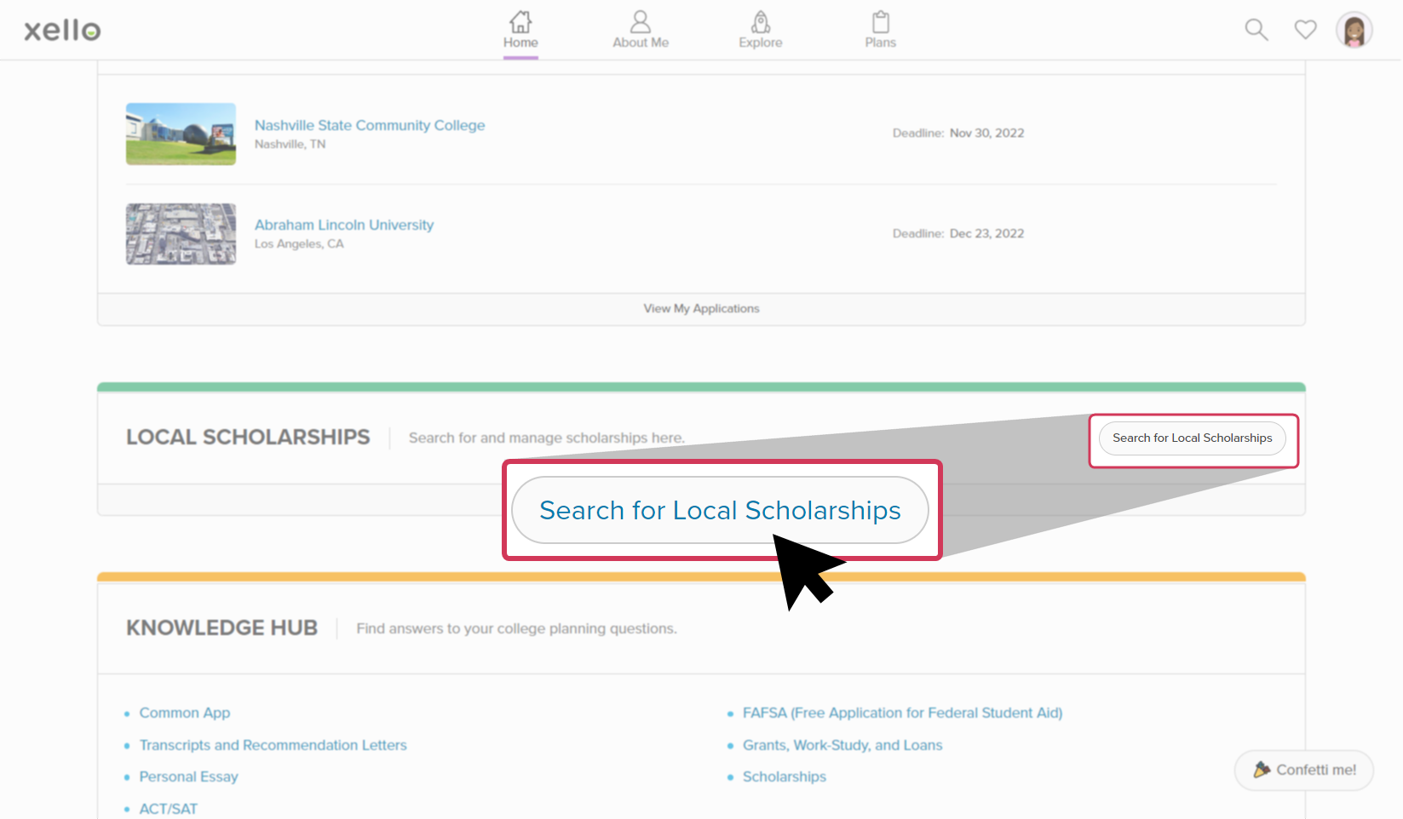Select View My Applications
This screenshot has height=819, width=1403.
701,308
